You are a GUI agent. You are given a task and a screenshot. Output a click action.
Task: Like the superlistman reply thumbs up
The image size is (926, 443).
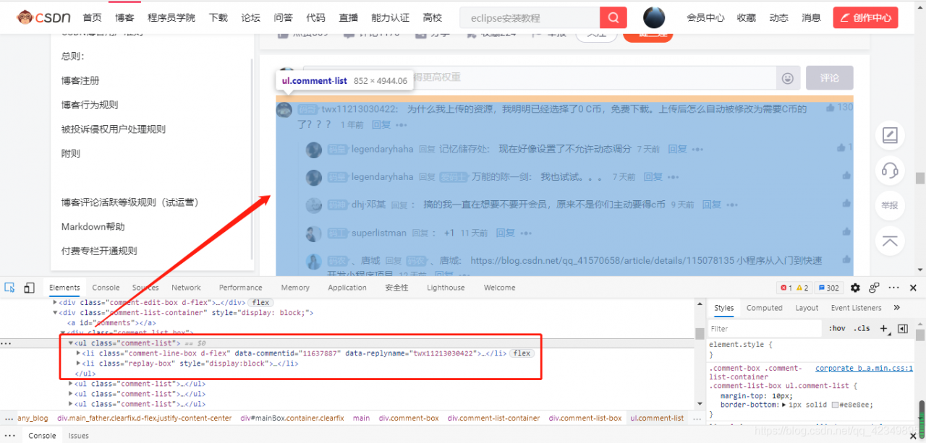point(846,232)
